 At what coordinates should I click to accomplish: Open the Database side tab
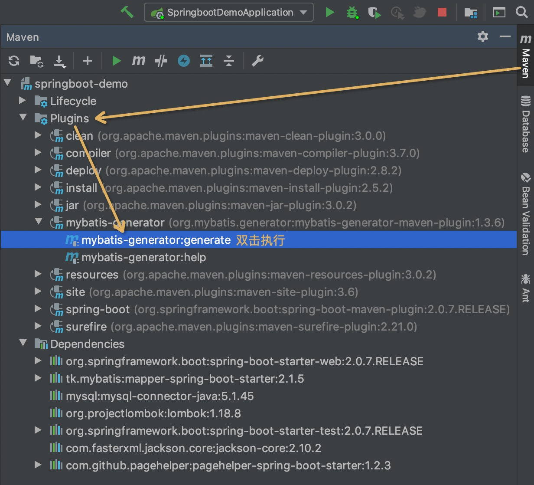tap(525, 124)
